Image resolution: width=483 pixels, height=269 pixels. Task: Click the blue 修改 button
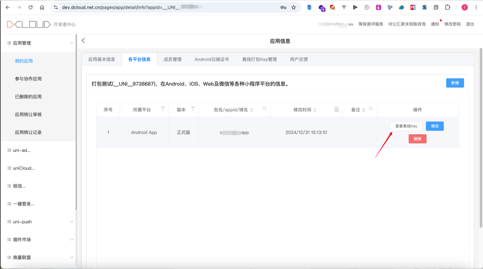[x=435, y=126]
